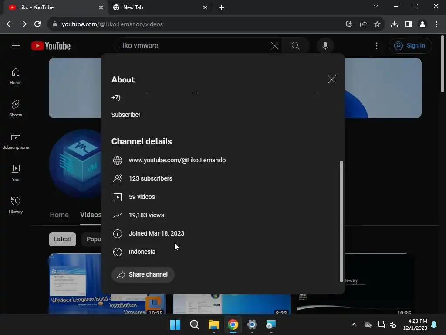Click the 123 subscribers text
The height and width of the screenshot is (335, 446).
click(x=150, y=178)
